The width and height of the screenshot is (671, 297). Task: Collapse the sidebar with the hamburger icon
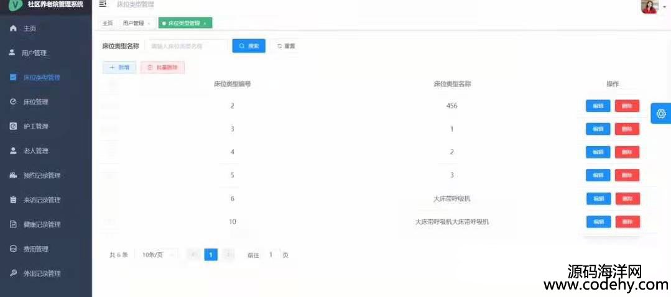click(103, 4)
